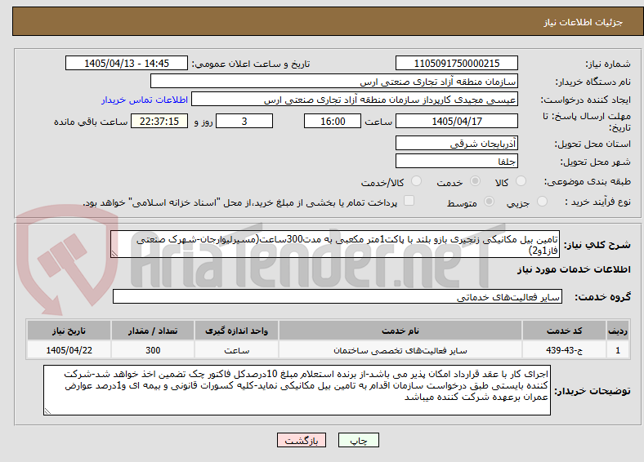Screen dimensions: 644x462
Task: Click the اطلاعات خدمات مورد نیاز heading
Action: click(x=574, y=269)
